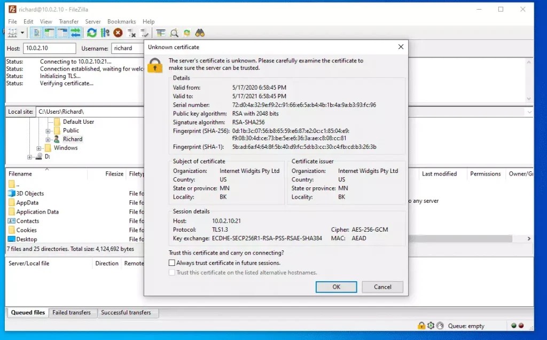
Task: Open the directory listing filters icon
Action: tap(161, 33)
